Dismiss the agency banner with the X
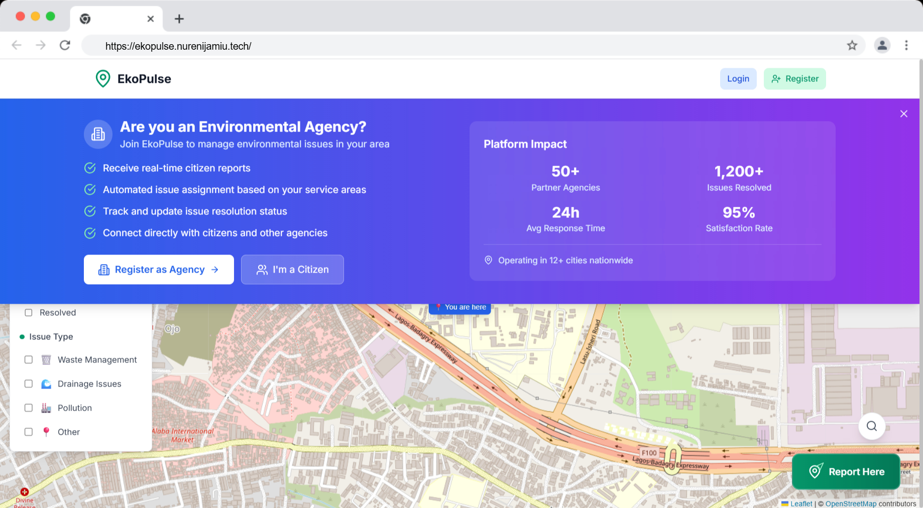Screen dimensions: 923x508 903,114
